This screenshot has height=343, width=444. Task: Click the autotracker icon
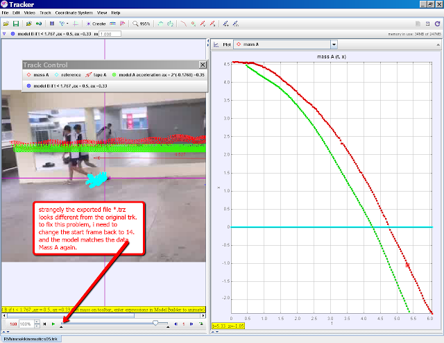(122, 24)
